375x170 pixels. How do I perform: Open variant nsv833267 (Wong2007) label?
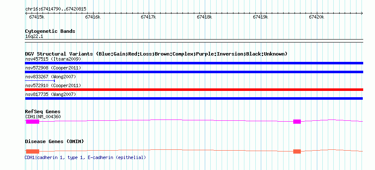[x=51, y=77]
